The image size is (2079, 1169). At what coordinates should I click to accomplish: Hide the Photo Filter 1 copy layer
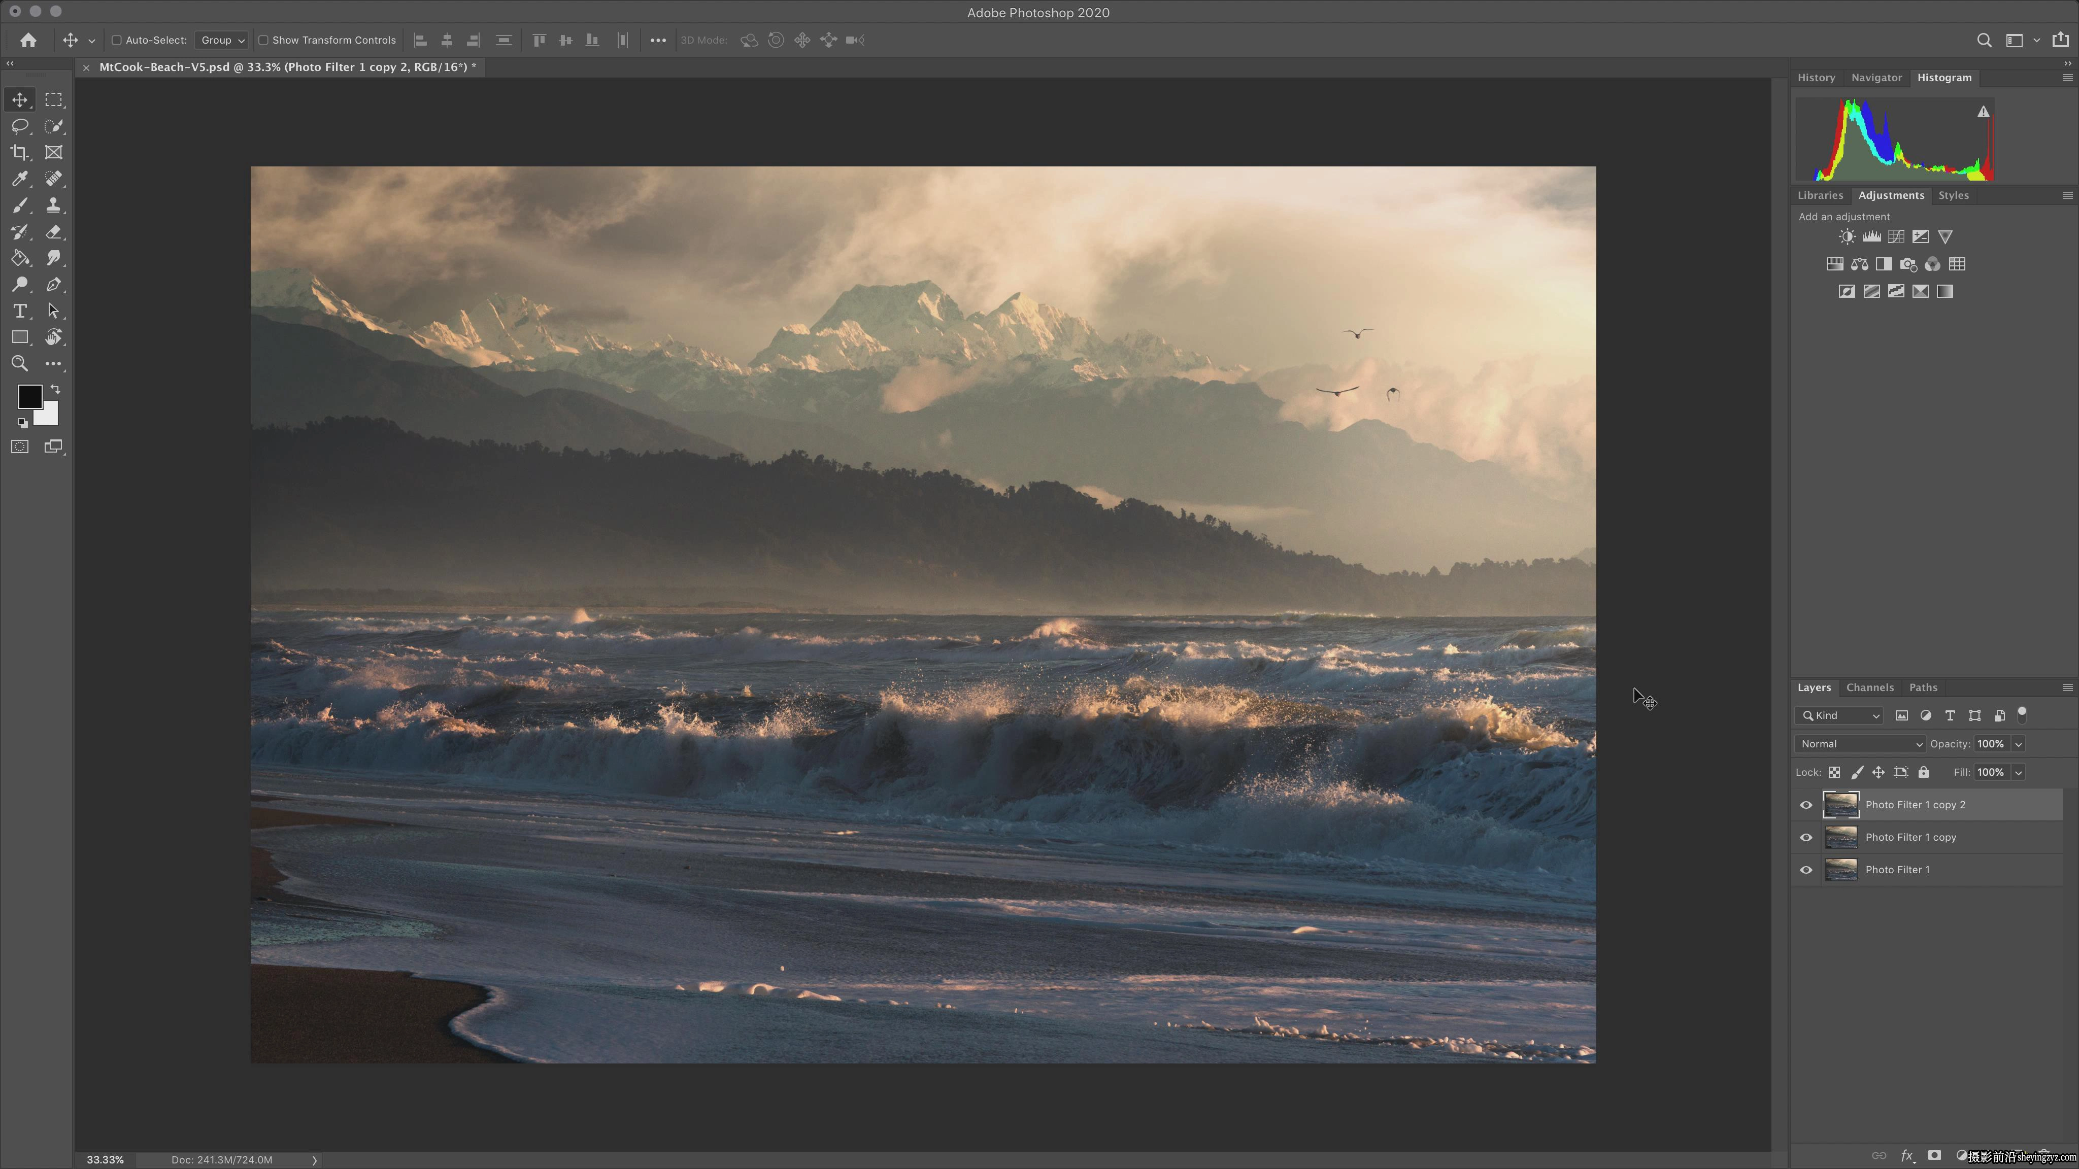(x=1806, y=837)
